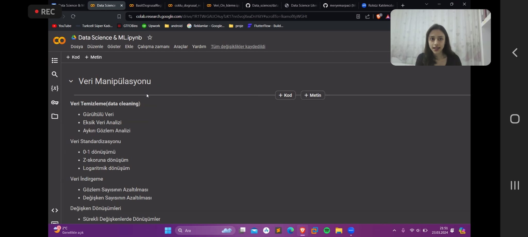Viewport: 528px width, 237px height.
Task: Click the browser reload icon
Action: click(73, 16)
